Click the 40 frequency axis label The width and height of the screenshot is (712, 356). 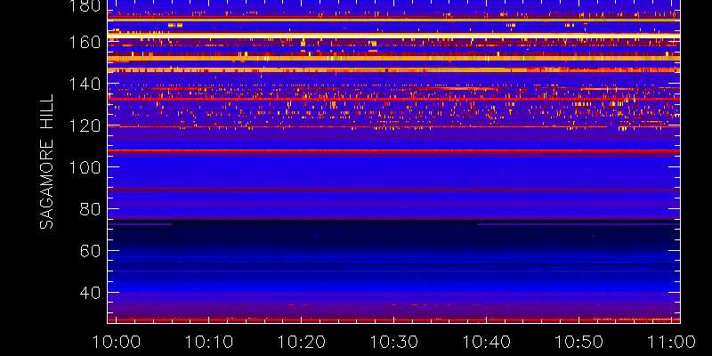[91, 293]
